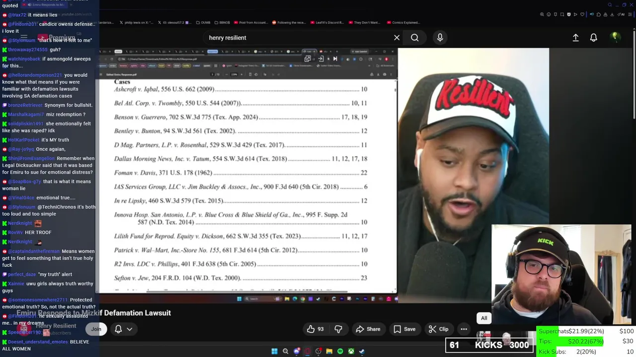The height and width of the screenshot is (357, 636).
Task: Open the They Don't Want bookmark
Action: pyautogui.click(x=364, y=22)
